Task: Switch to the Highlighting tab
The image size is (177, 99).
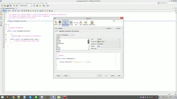Action: pos(62,31)
